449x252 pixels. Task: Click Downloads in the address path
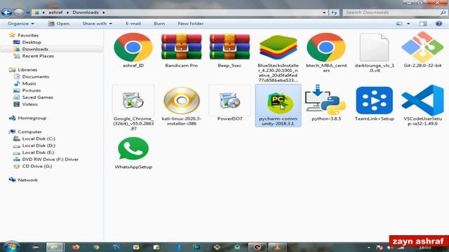(x=86, y=13)
